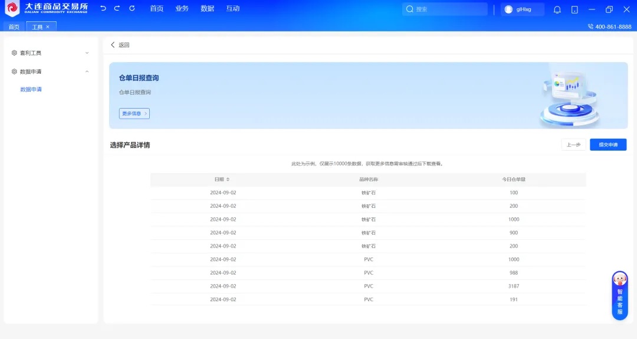Open the 数据 menu
637x339 pixels.
(x=207, y=9)
